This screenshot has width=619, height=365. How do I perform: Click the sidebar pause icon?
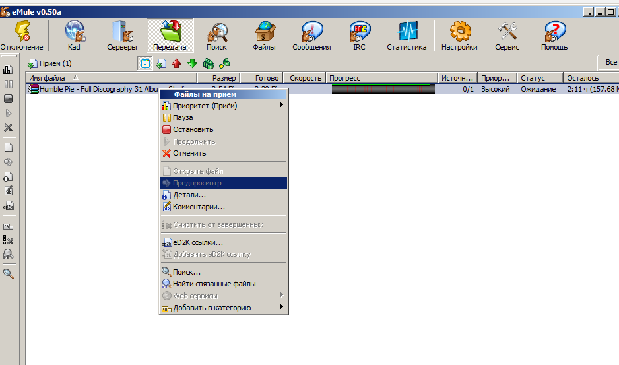(x=9, y=84)
